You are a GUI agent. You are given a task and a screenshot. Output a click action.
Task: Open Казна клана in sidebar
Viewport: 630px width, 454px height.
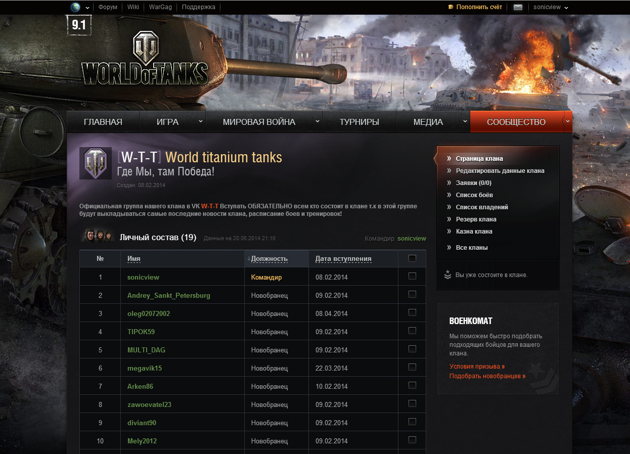(474, 232)
